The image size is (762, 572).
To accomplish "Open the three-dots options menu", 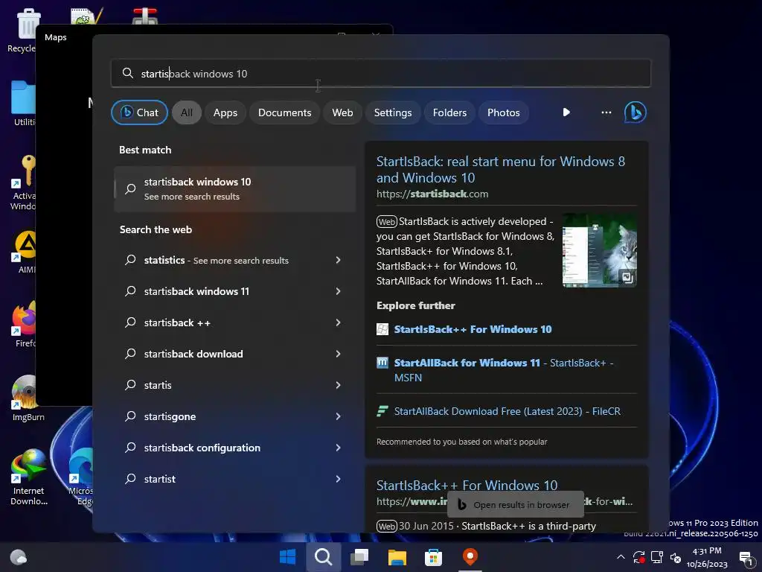I will click(x=606, y=112).
